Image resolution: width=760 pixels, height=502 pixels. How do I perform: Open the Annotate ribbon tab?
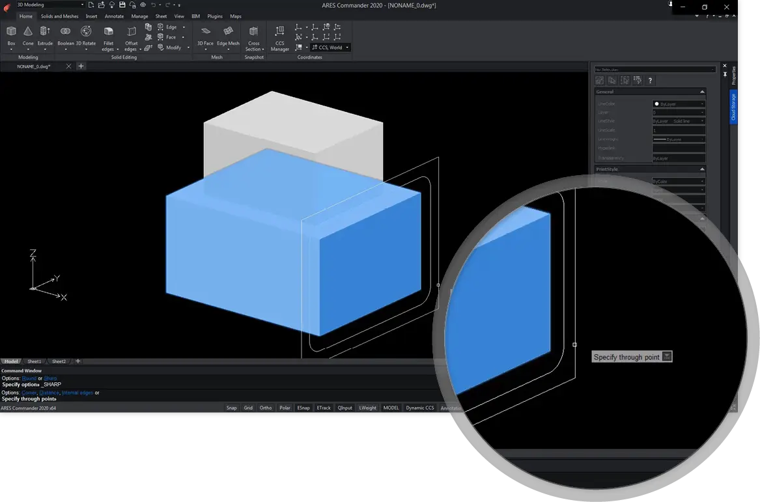pyautogui.click(x=115, y=16)
